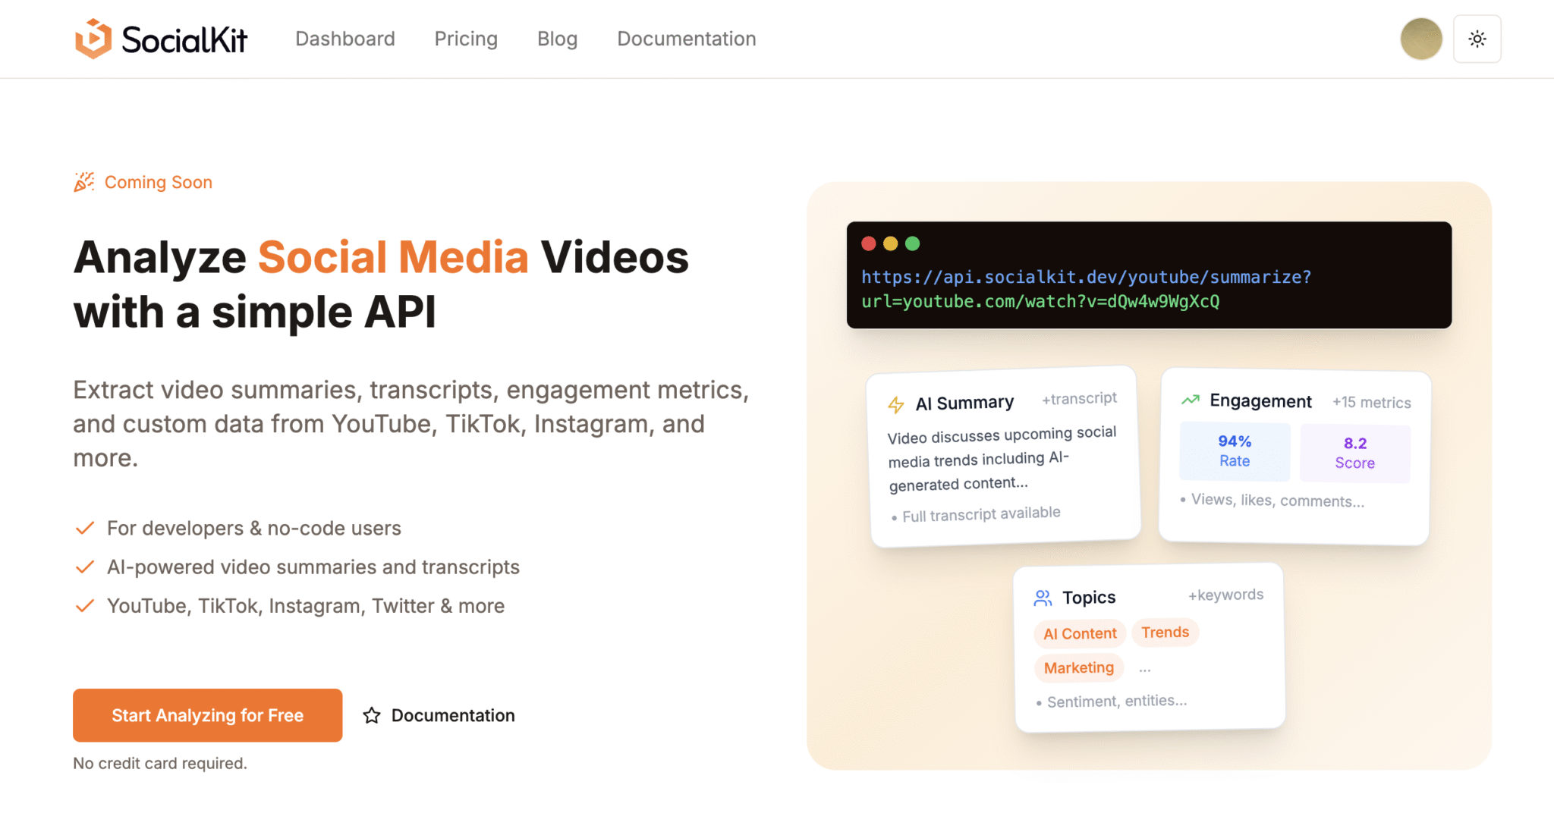The height and width of the screenshot is (832, 1554).
Task: Go to the Pricing page
Action: click(x=466, y=39)
